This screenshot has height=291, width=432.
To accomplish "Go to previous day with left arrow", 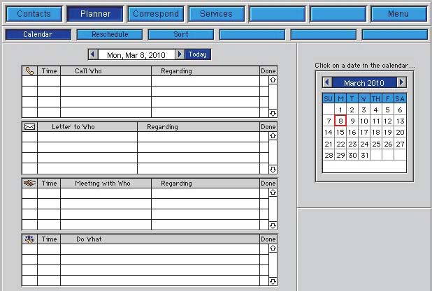I will [x=93, y=54].
